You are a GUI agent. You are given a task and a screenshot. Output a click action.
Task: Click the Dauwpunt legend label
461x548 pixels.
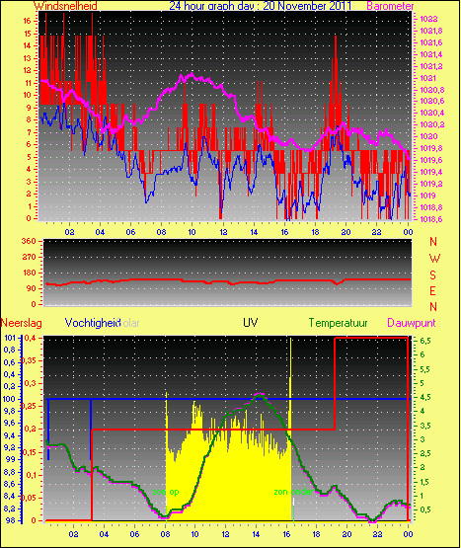412,323
